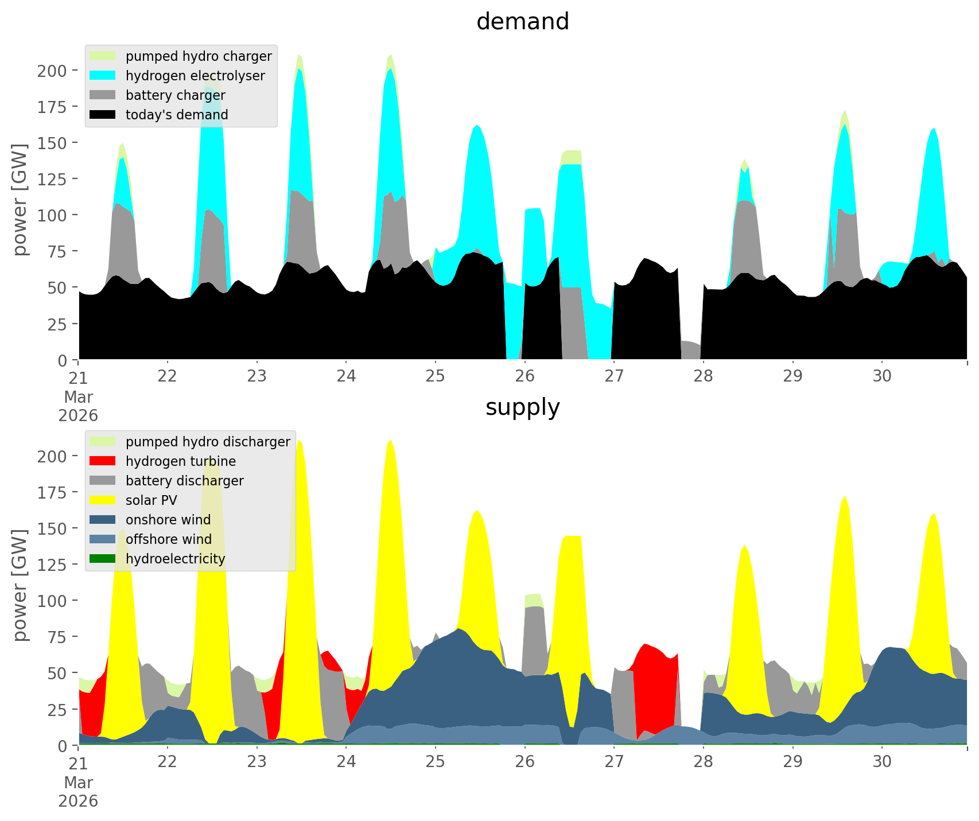Click date tick 25 on demand chart axis
This screenshot has width=979, height=821.
click(435, 376)
